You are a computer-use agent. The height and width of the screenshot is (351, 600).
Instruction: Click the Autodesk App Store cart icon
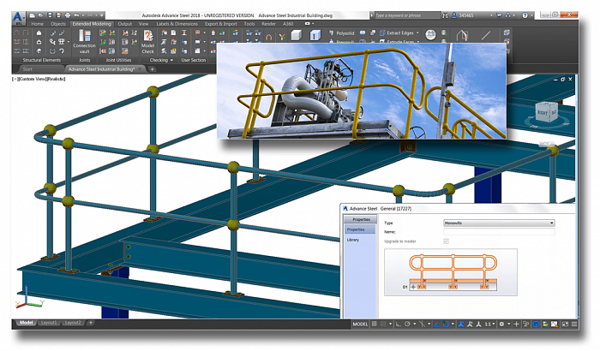[x=499, y=15]
